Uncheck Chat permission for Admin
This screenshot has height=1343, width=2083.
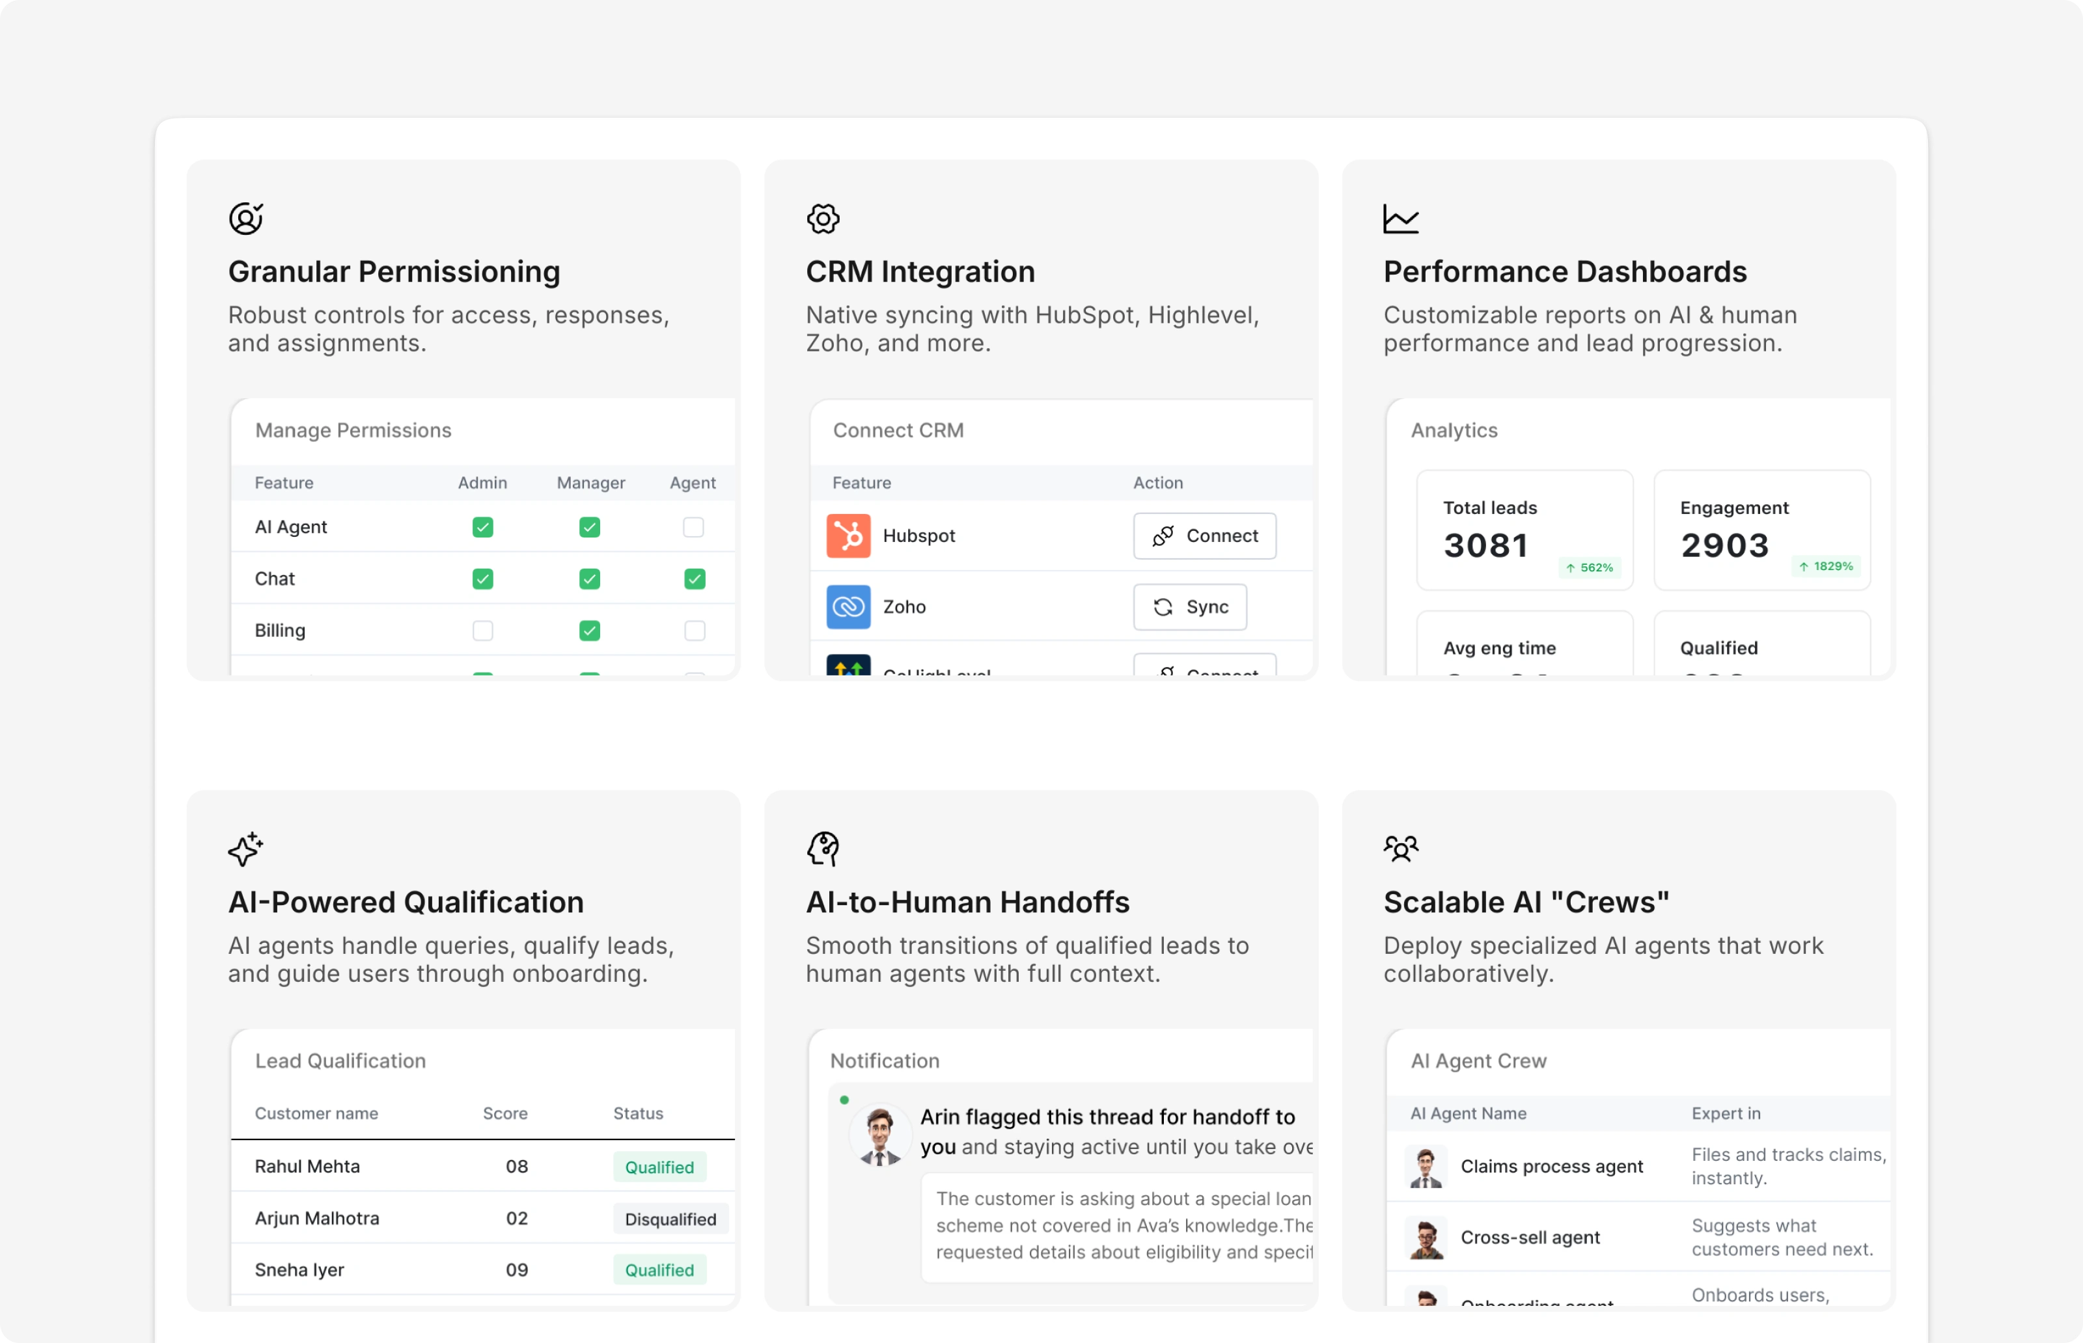[x=482, y=579]
